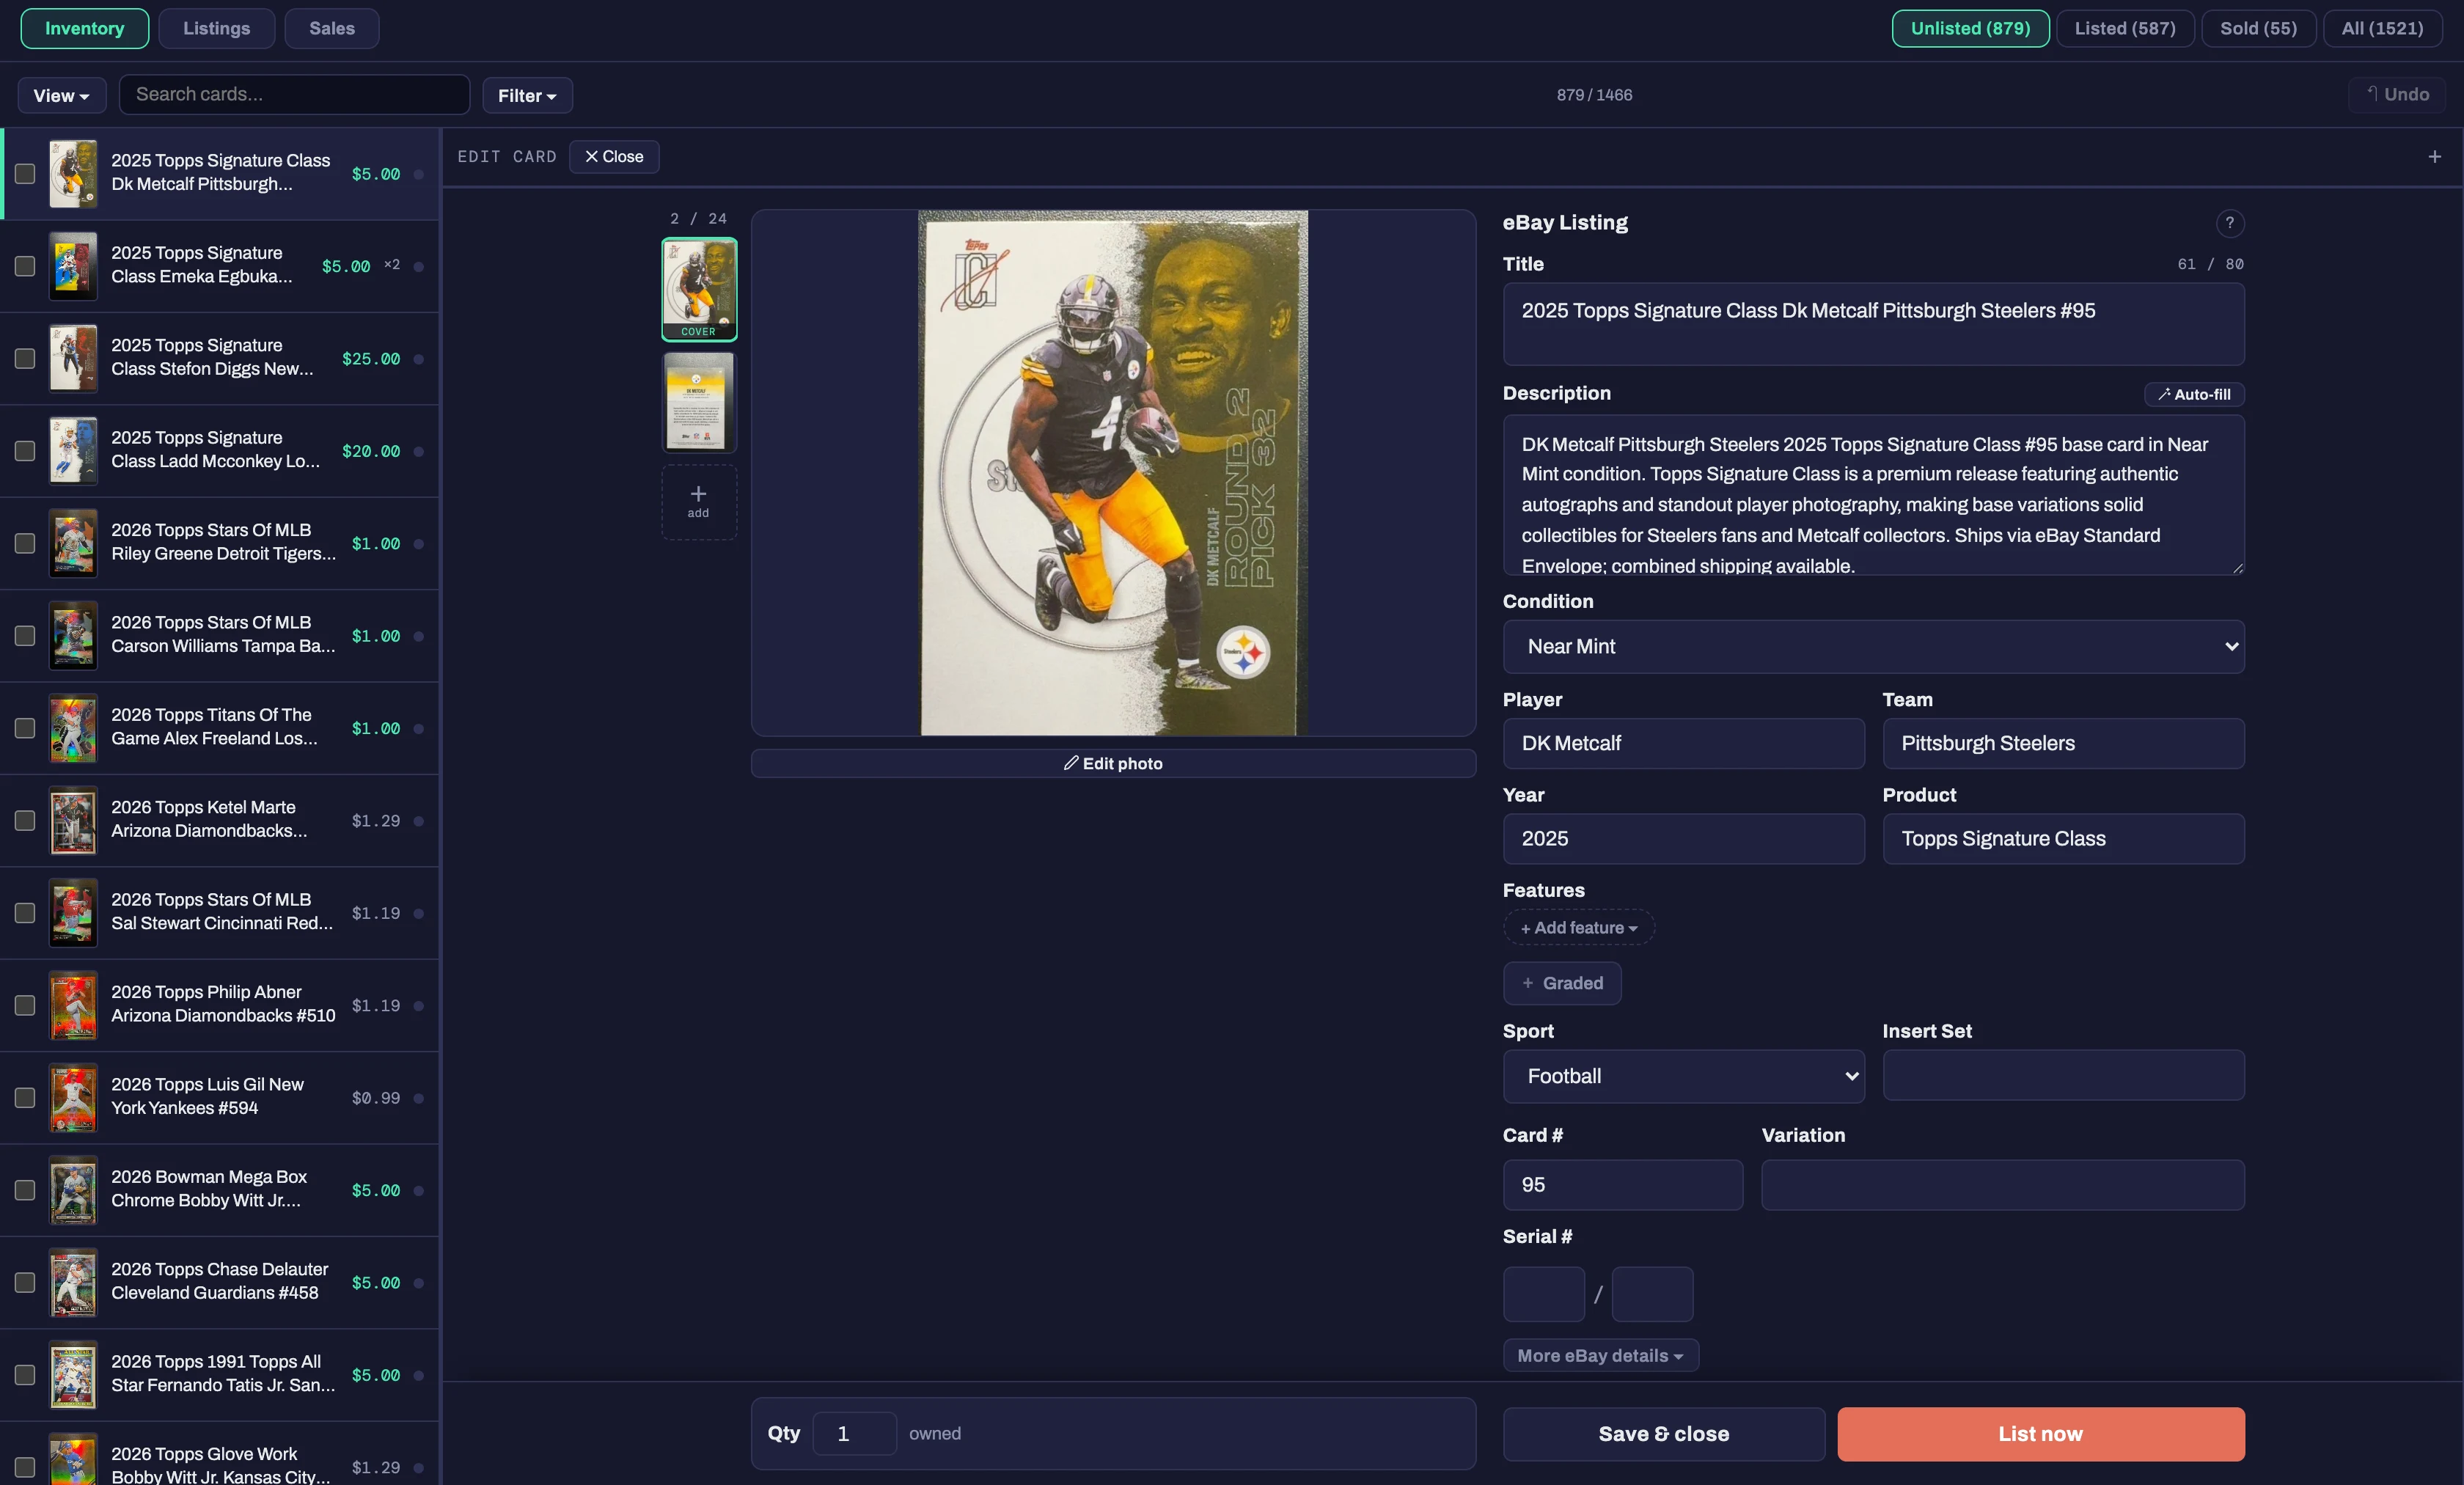Click the Edit photo button
The height and width of the screenshot is (1485, 2464).
pos(1113,763)
